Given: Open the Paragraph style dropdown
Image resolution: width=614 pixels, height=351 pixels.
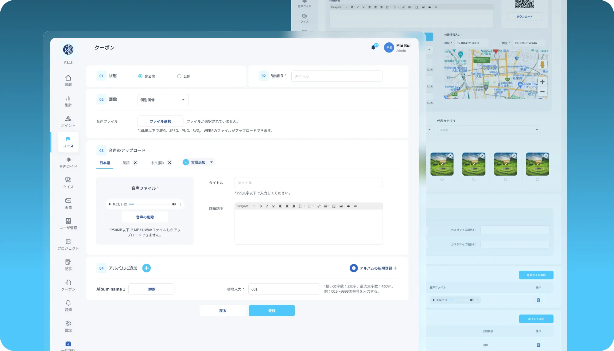Looking at the screenshot, I should [x=246, y=206].
